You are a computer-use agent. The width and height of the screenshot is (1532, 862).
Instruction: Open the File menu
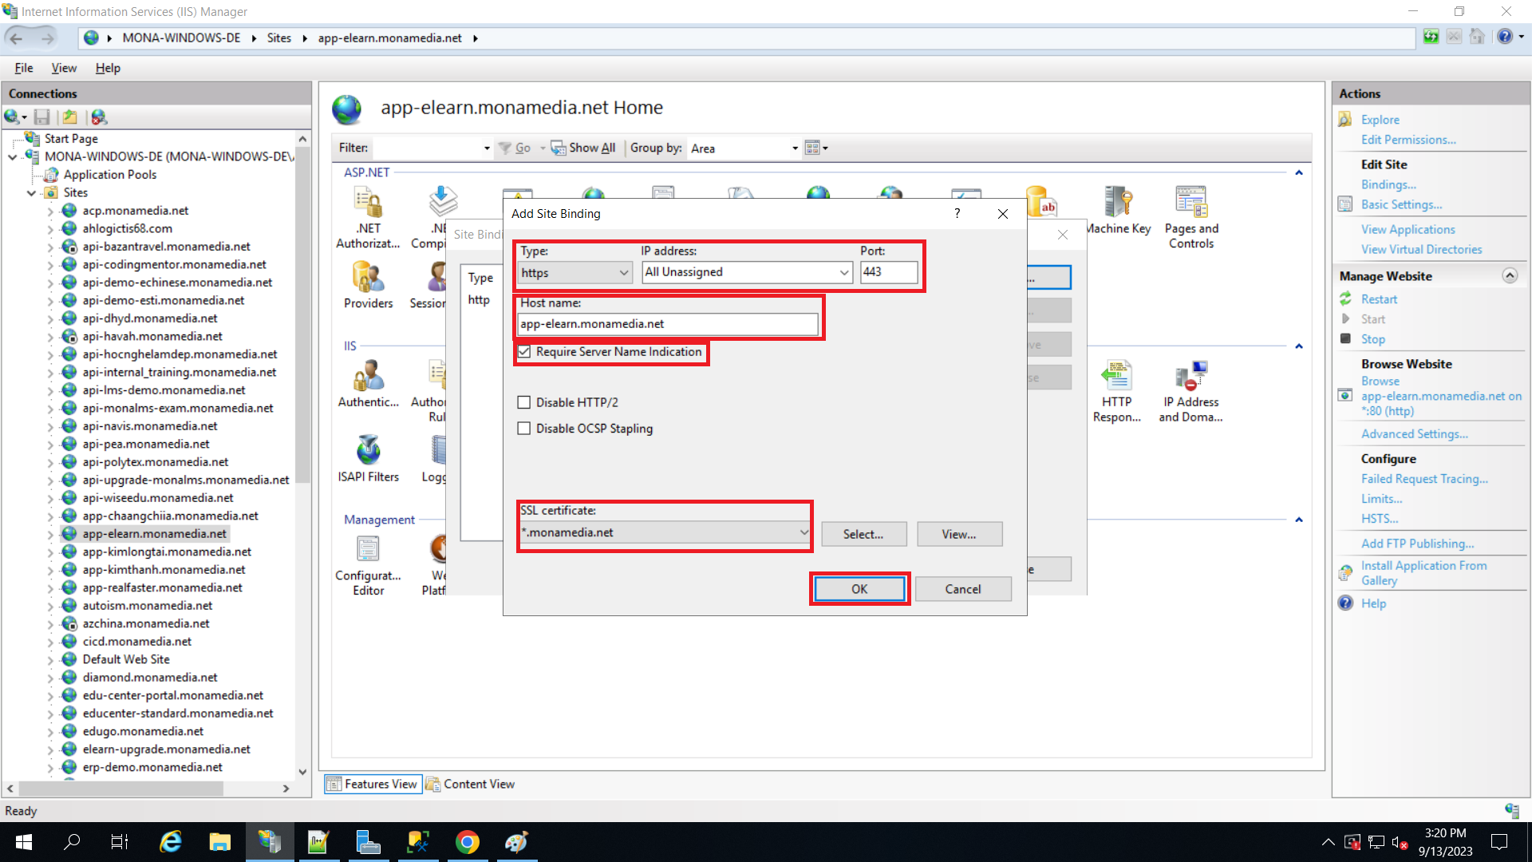(x=24, y=68)
